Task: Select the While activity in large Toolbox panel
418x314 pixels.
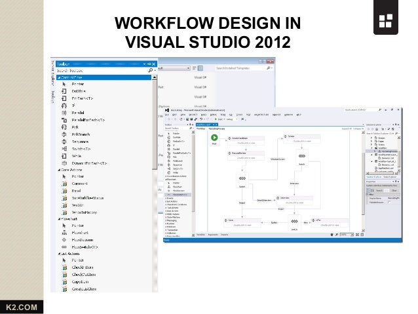Action: [x=76, y=156]
